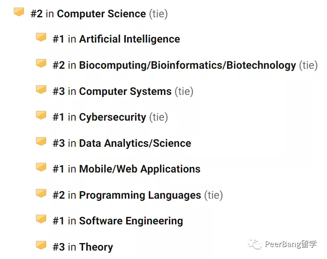
Task: Click the PeerBang WeChat watermark logo
Action: click(x=255, y=244)
